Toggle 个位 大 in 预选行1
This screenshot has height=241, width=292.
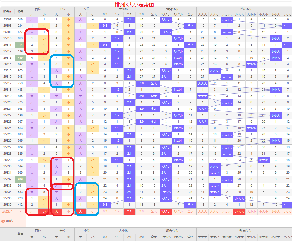81,211
